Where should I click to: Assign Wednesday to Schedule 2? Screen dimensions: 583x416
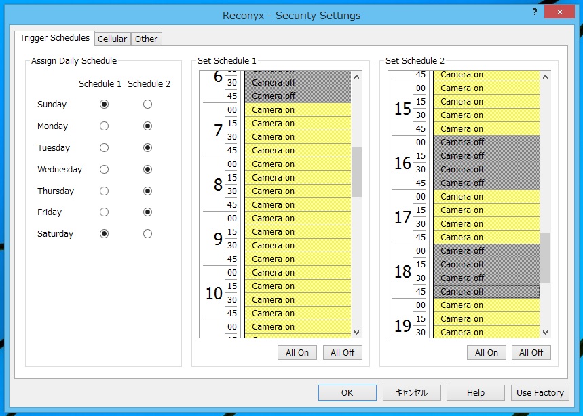pyautogui.click(x=147, y=170)
